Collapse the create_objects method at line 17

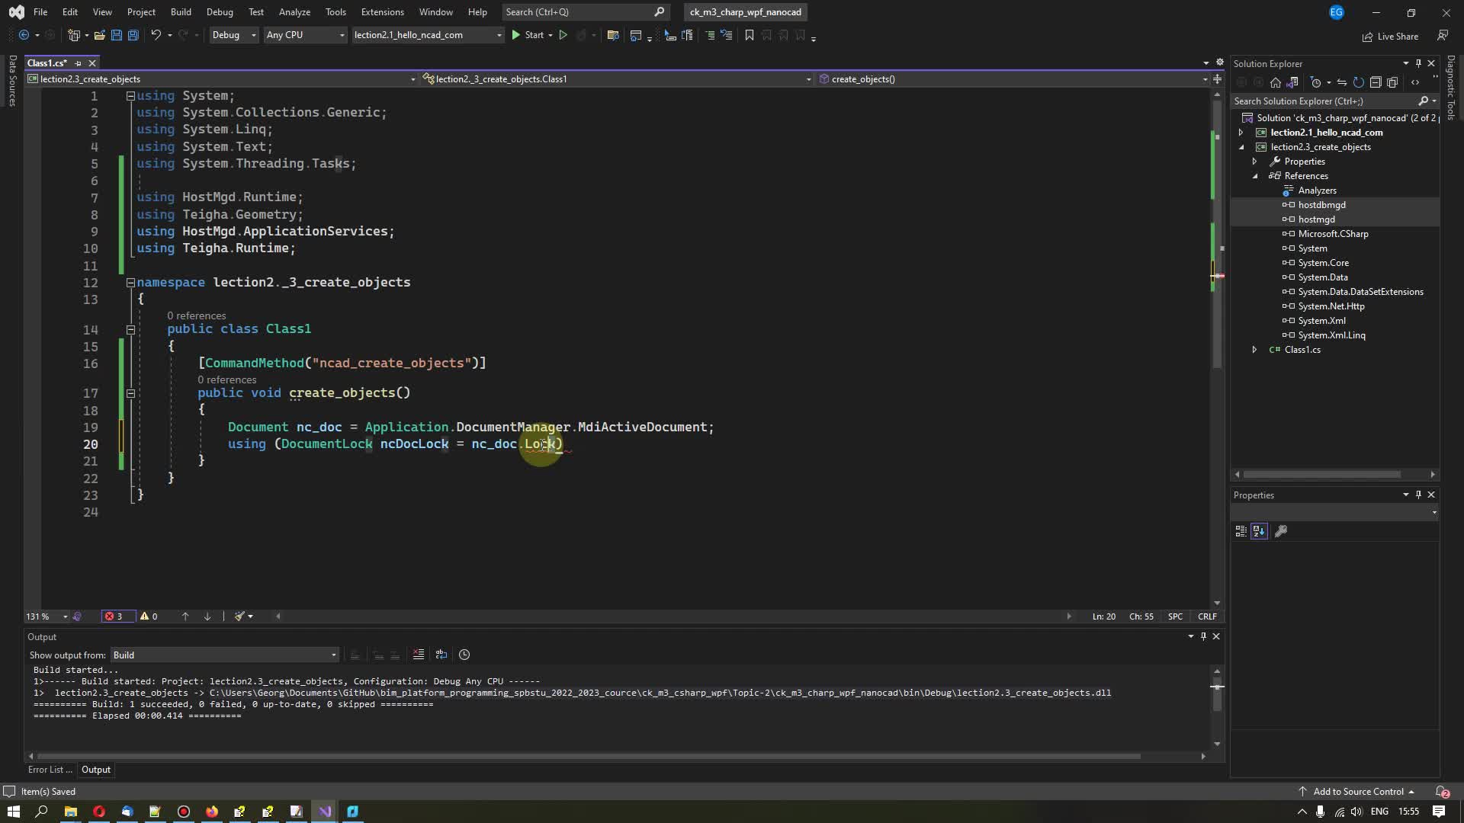130,394
